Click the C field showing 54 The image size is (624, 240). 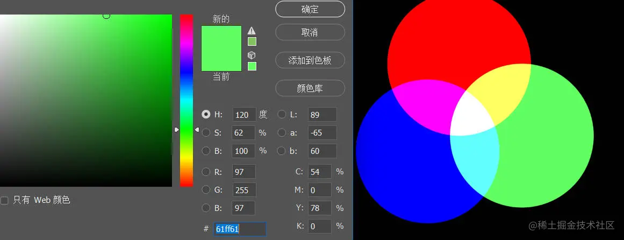pyautogui.click(x=320, y=172)
